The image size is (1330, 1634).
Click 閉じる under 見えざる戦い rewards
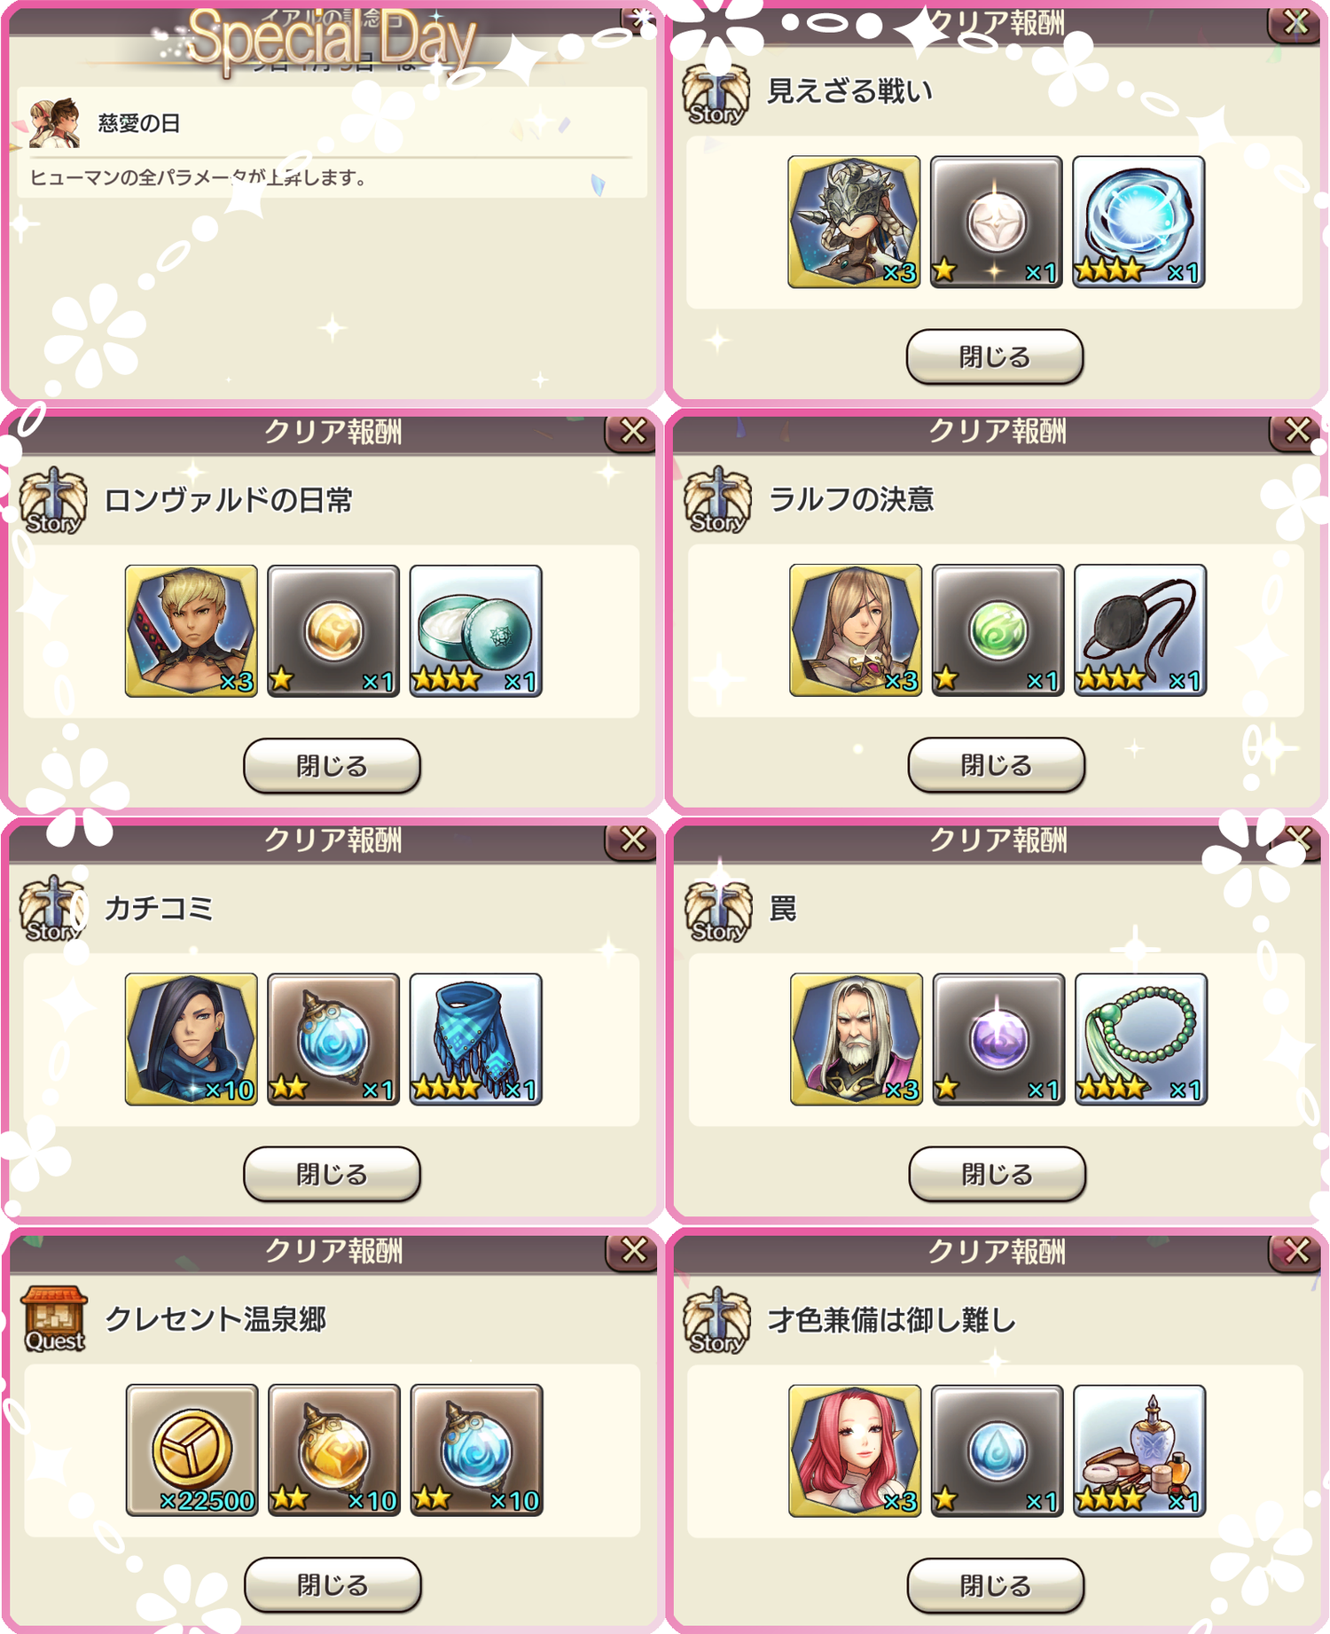click(x=995, y=356)
